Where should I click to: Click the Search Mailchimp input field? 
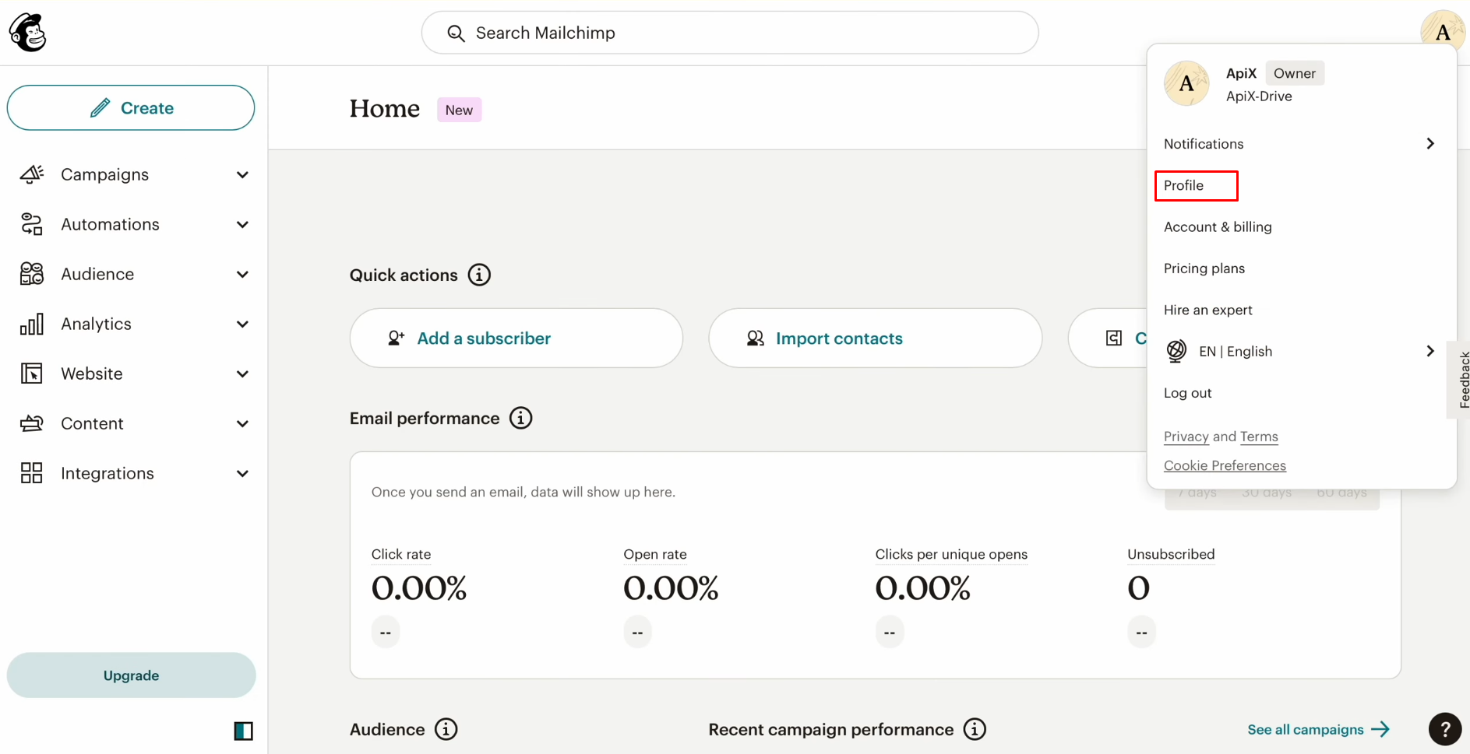(729, 33)
